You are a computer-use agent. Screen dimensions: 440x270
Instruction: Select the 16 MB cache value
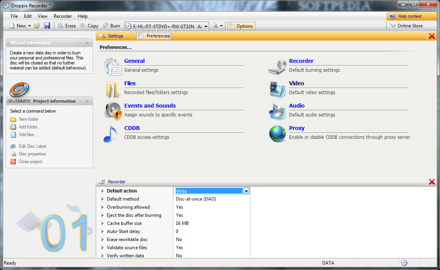[x=182, y=223]
